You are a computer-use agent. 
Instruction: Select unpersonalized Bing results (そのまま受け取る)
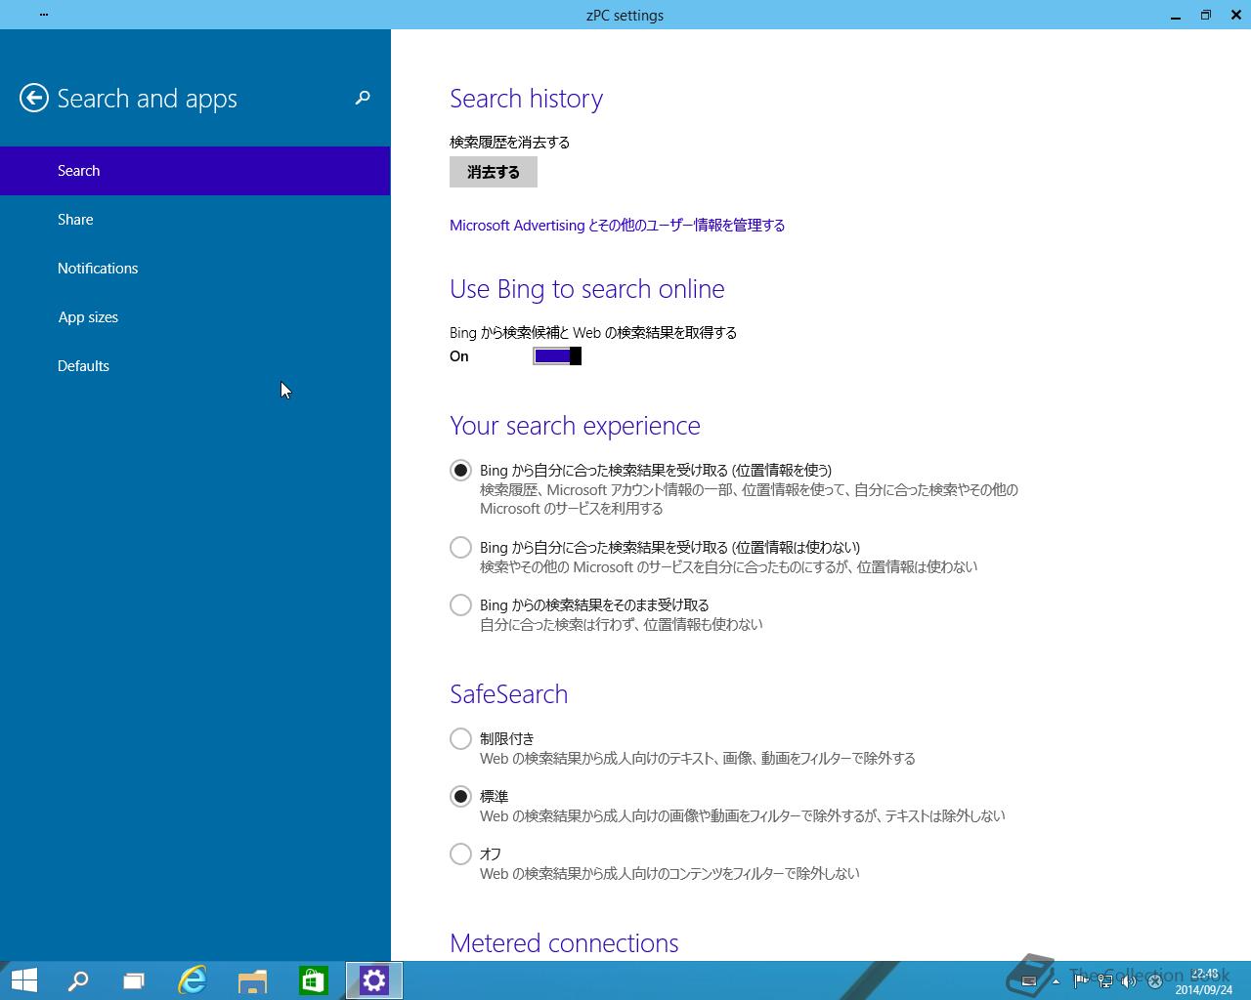(460, 605)
